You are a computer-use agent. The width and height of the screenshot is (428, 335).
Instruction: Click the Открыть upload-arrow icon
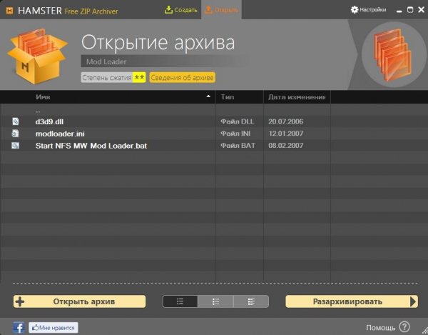[208, 10]
